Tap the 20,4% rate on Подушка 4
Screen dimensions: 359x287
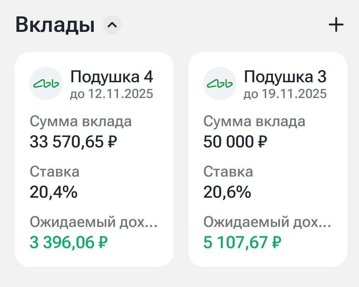pyautogui.click(x=54, y=193)
